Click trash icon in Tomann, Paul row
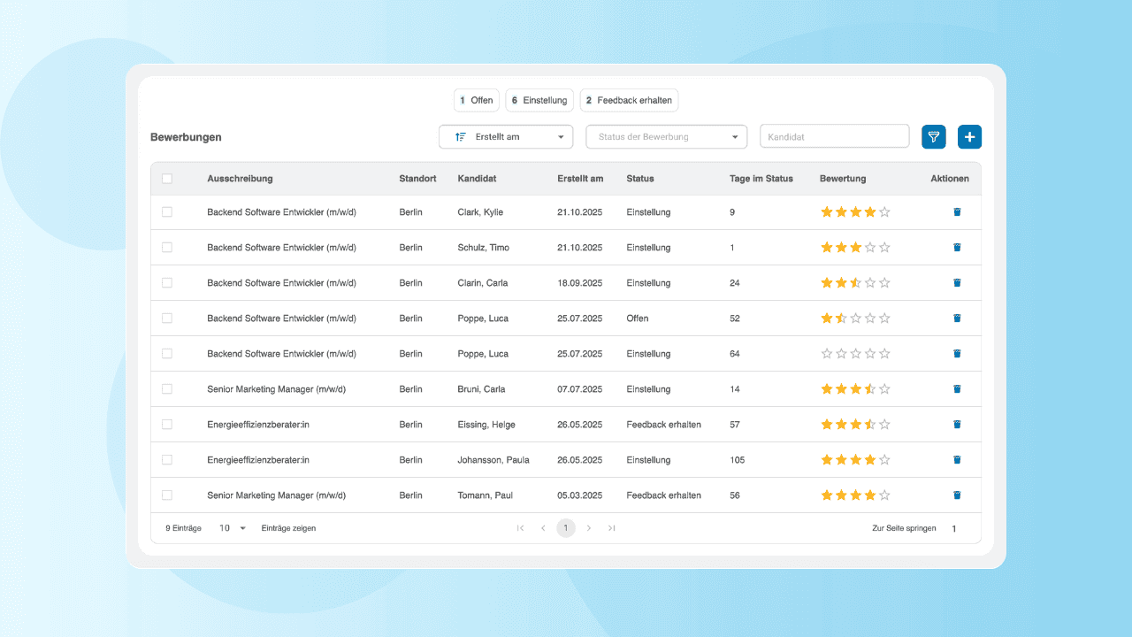Viewport: 1132px width, 637px height. tap(957, 495)
